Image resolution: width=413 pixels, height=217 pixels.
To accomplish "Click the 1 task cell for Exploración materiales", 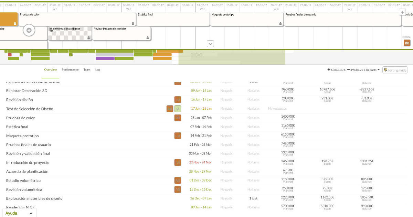I will click(254, 198).
